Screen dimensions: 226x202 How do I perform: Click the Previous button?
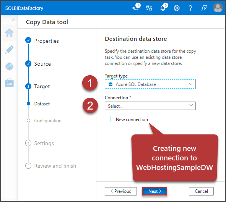[x=121, y=191]
